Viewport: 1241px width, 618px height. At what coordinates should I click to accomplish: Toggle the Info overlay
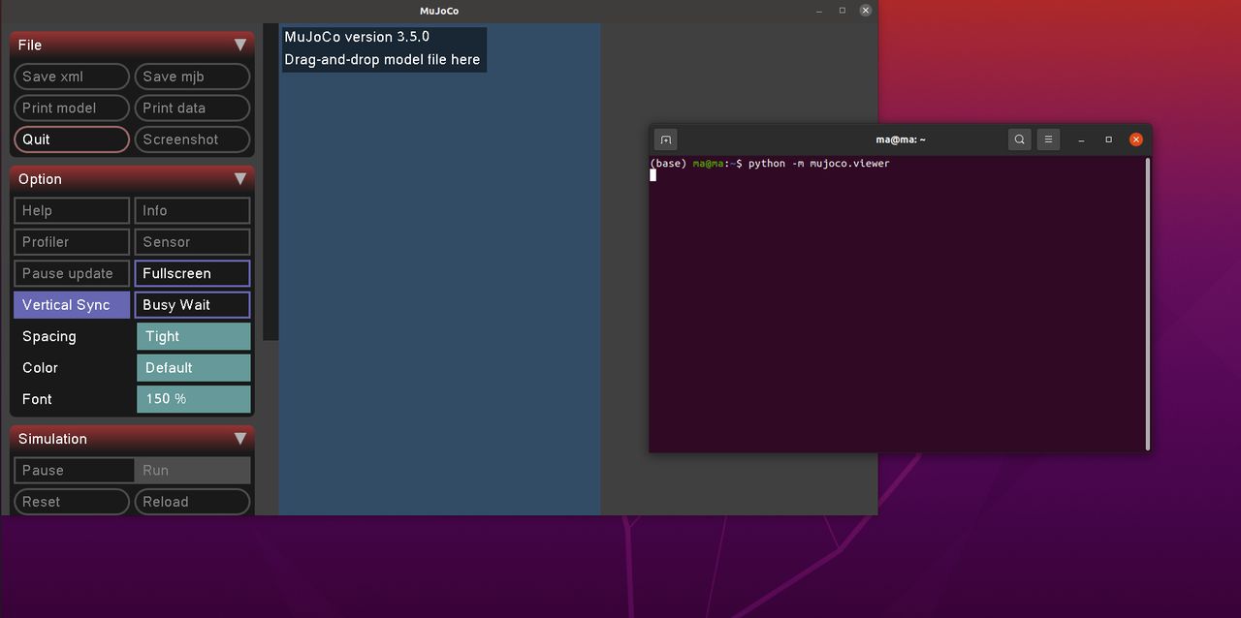pos(192,210)
